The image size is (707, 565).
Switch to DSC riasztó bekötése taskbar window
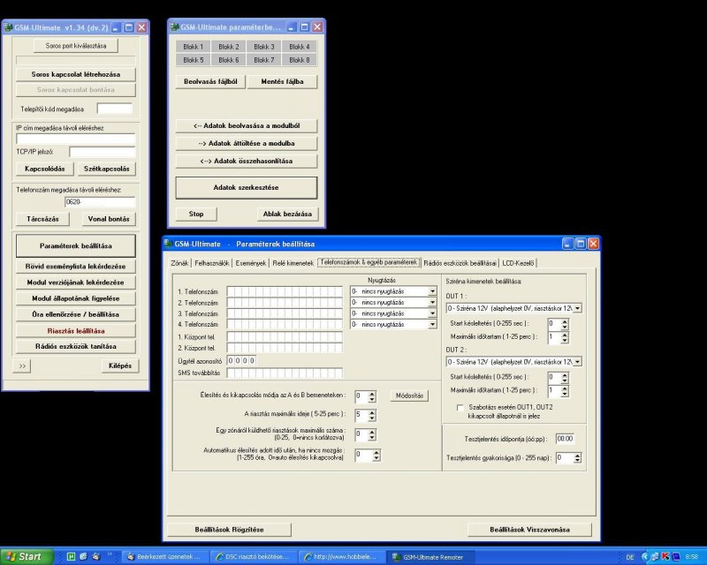point(254,557)
